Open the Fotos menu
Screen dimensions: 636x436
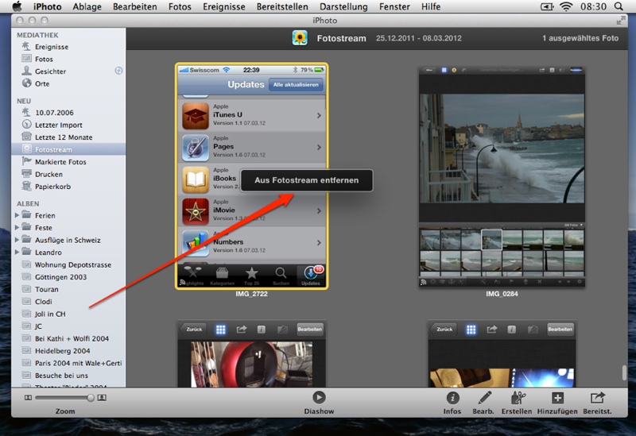pos(180,6)
